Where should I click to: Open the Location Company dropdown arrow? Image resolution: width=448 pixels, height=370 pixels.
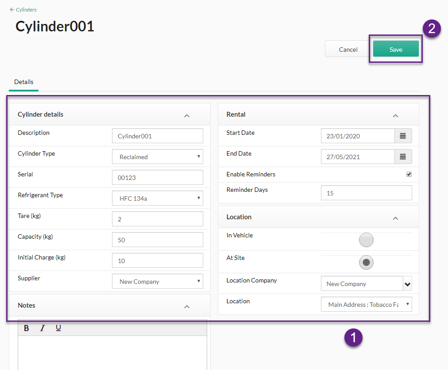coord(407,284)
